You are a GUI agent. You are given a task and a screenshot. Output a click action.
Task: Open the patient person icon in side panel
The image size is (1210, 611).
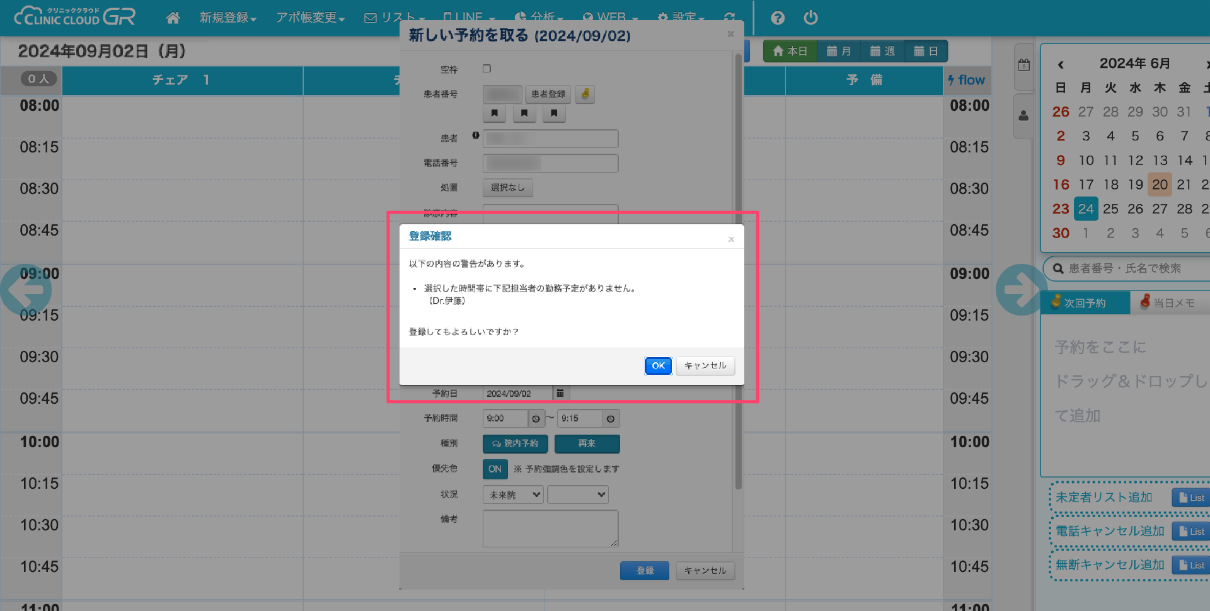click(x=1023, y=116)
